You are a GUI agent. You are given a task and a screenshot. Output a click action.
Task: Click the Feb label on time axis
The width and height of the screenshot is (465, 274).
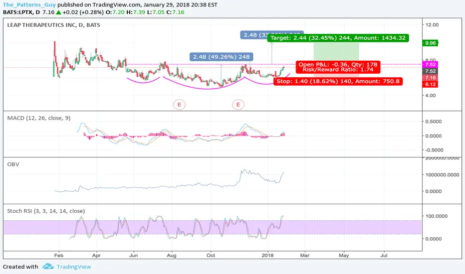coord(59,256)
